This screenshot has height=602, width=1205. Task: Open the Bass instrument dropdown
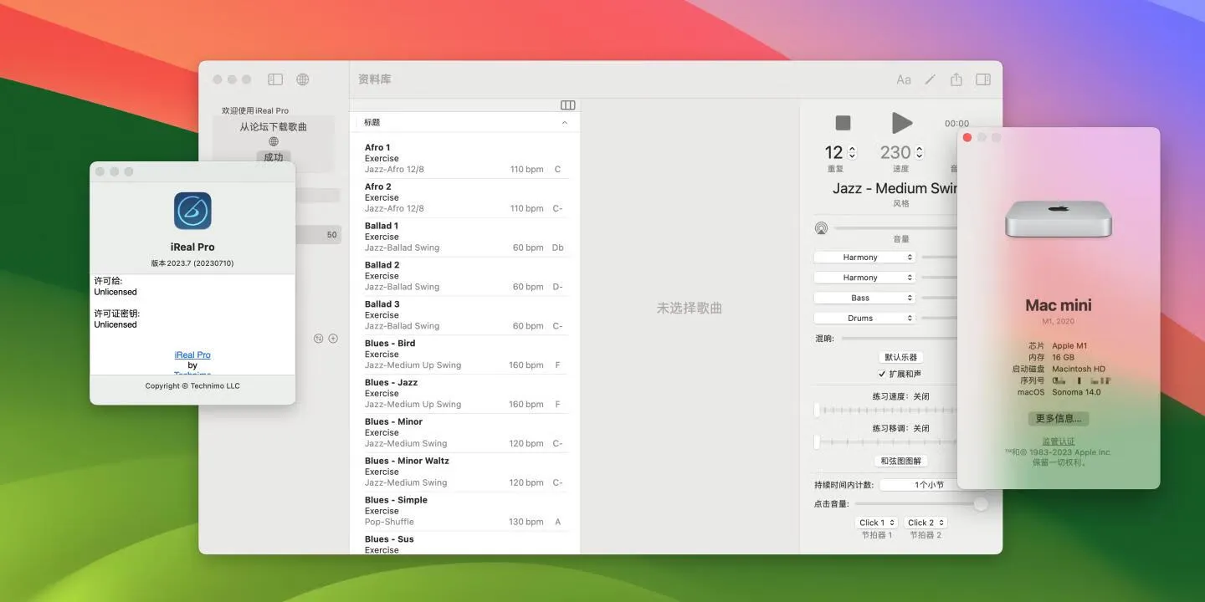[x=864, y=298]
